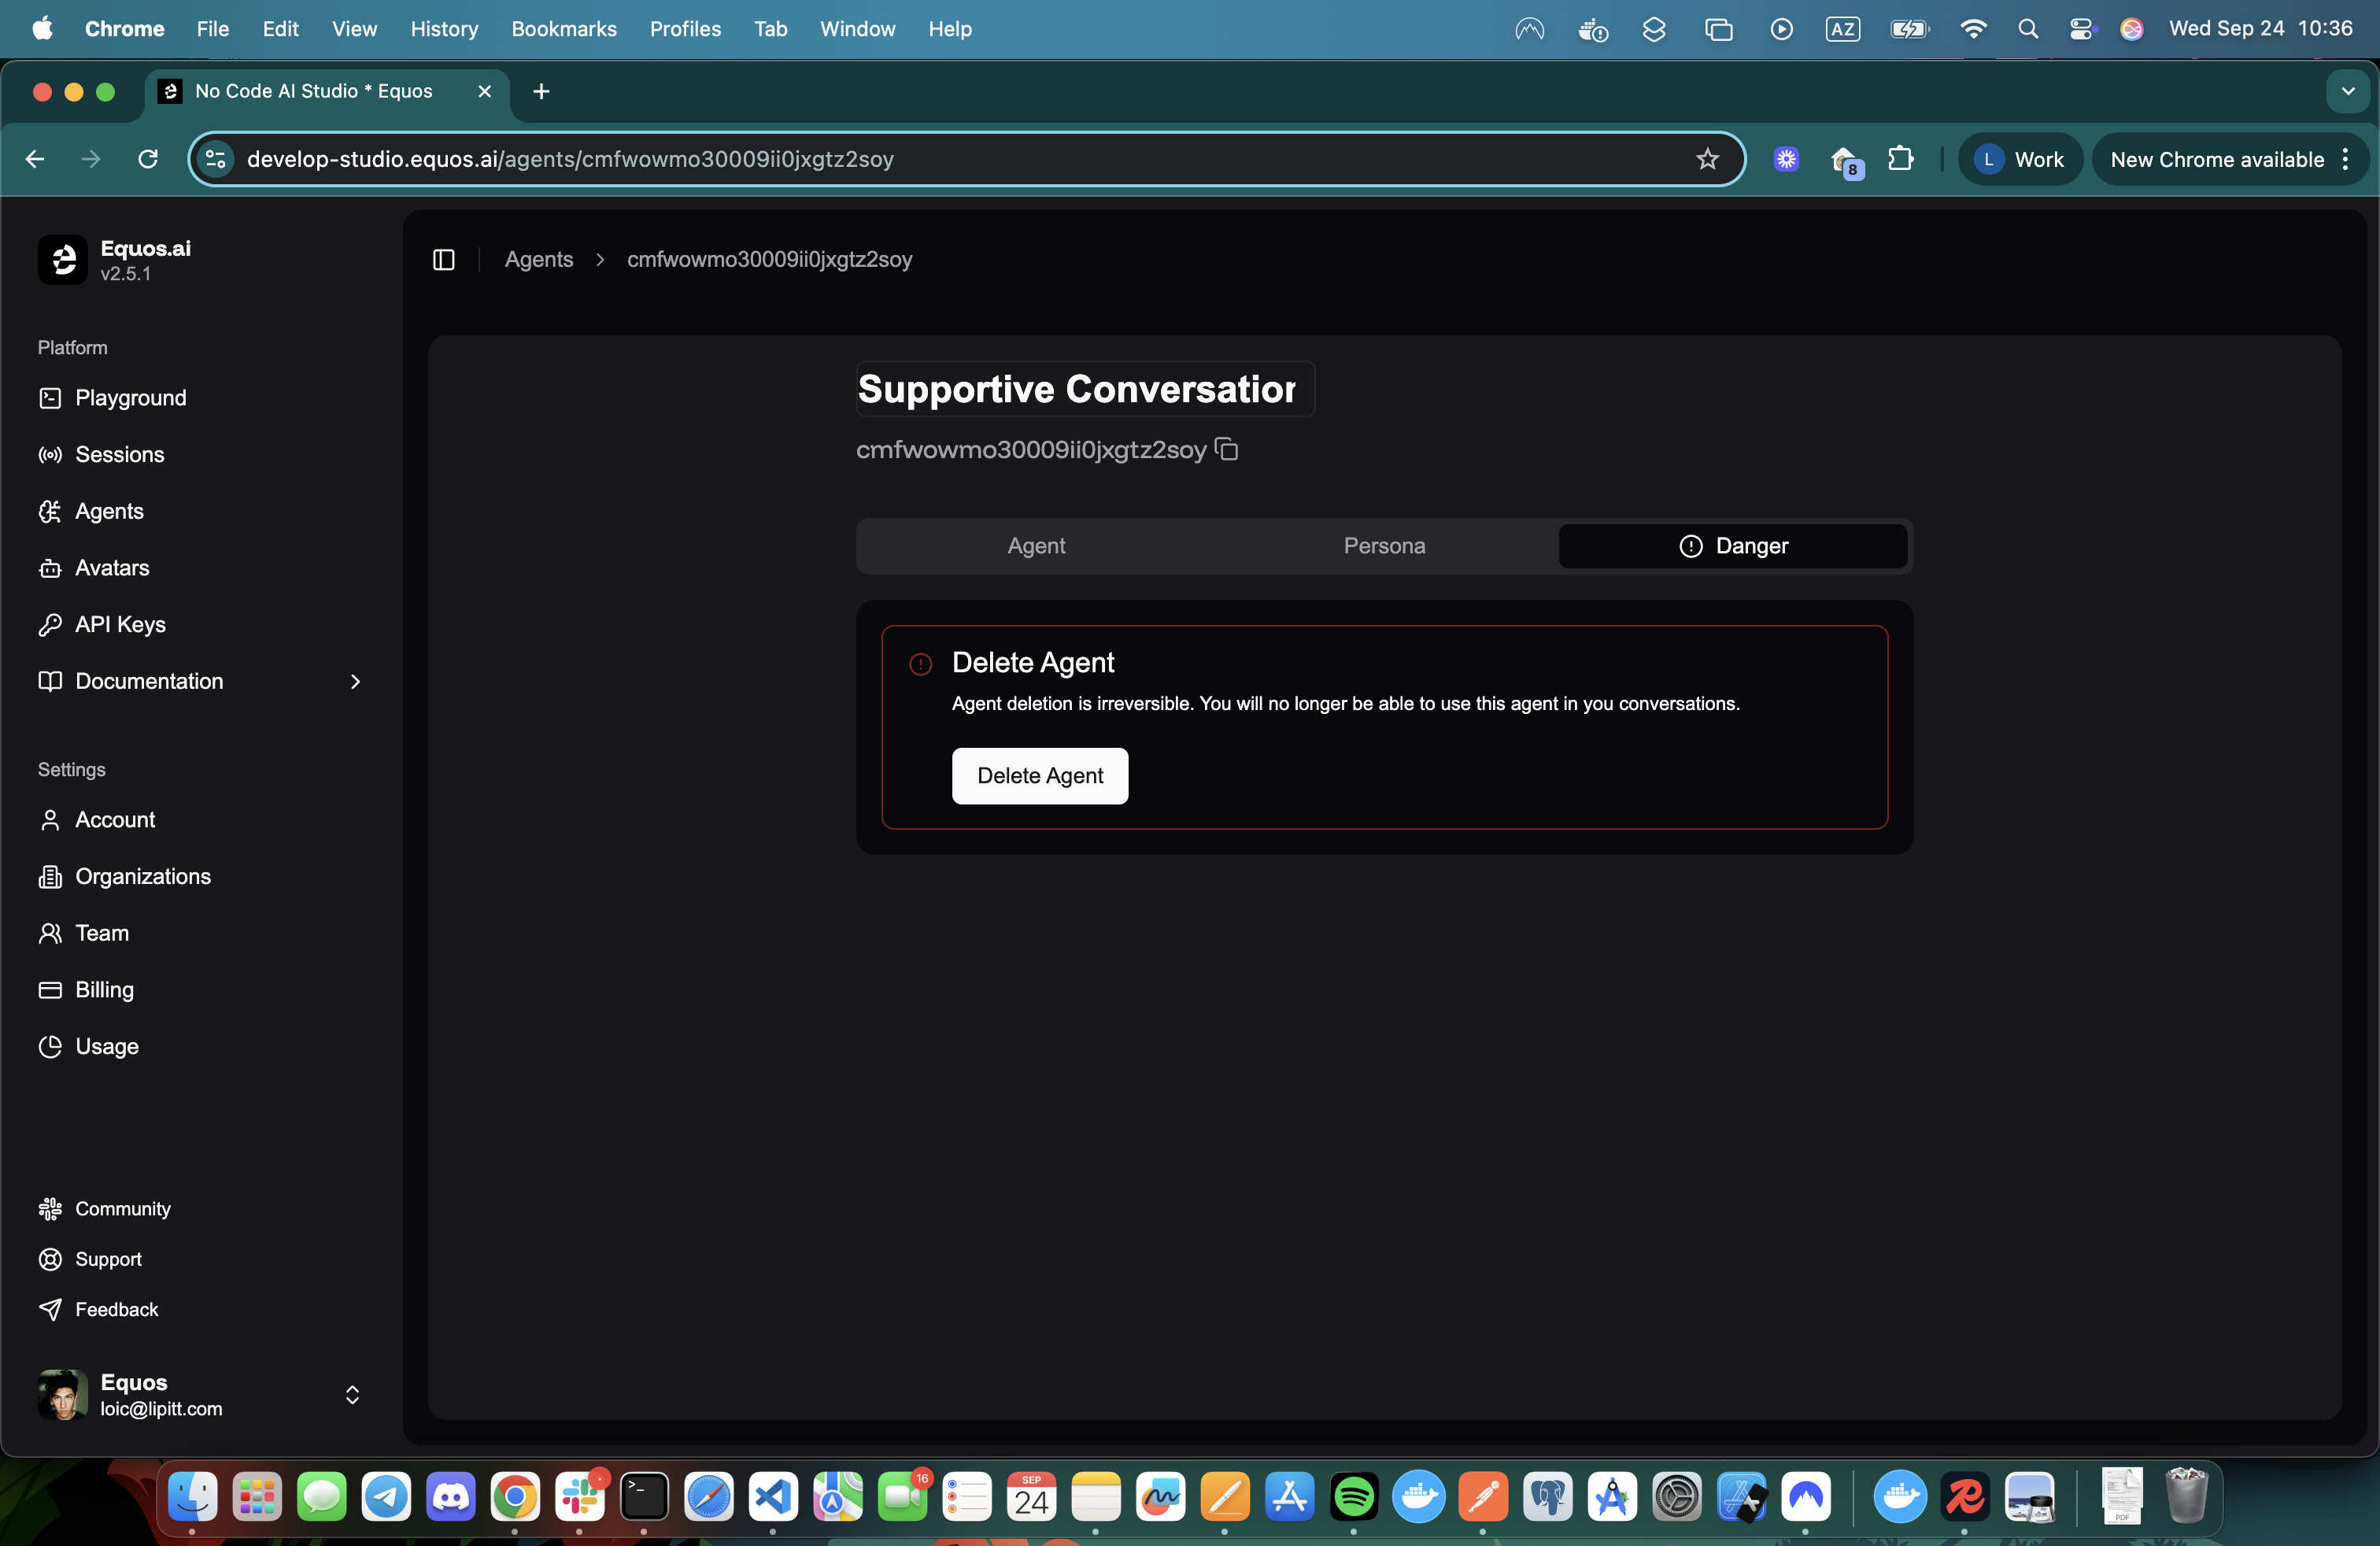Toggle the sidebar collapse icon
Viewport: 2380px width, 1546px height.
[x=443, y=260]
